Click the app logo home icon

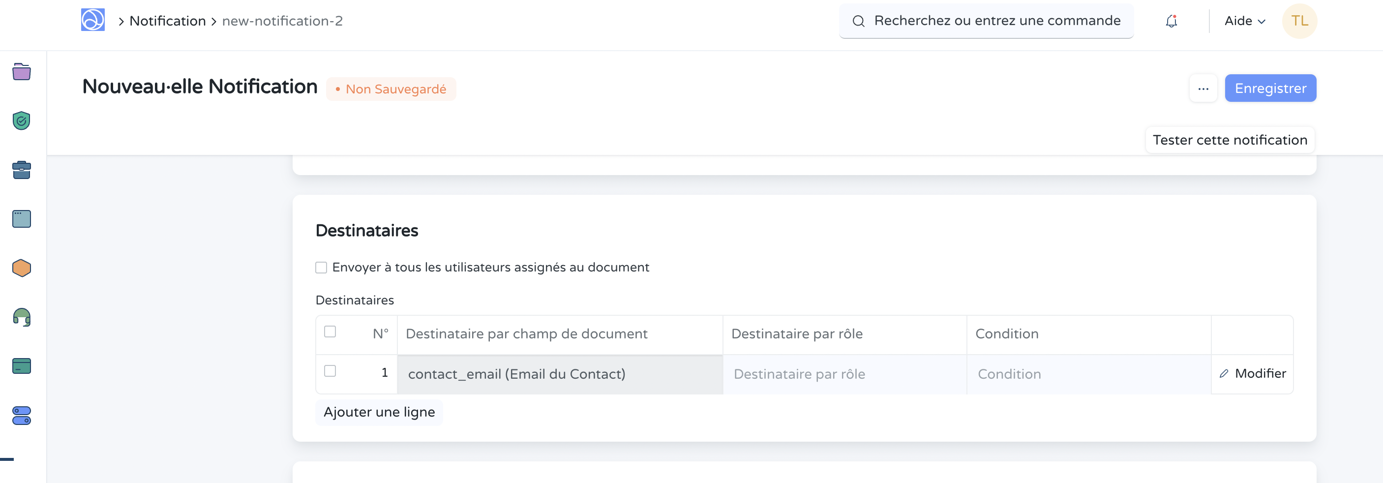pos(92,20)
